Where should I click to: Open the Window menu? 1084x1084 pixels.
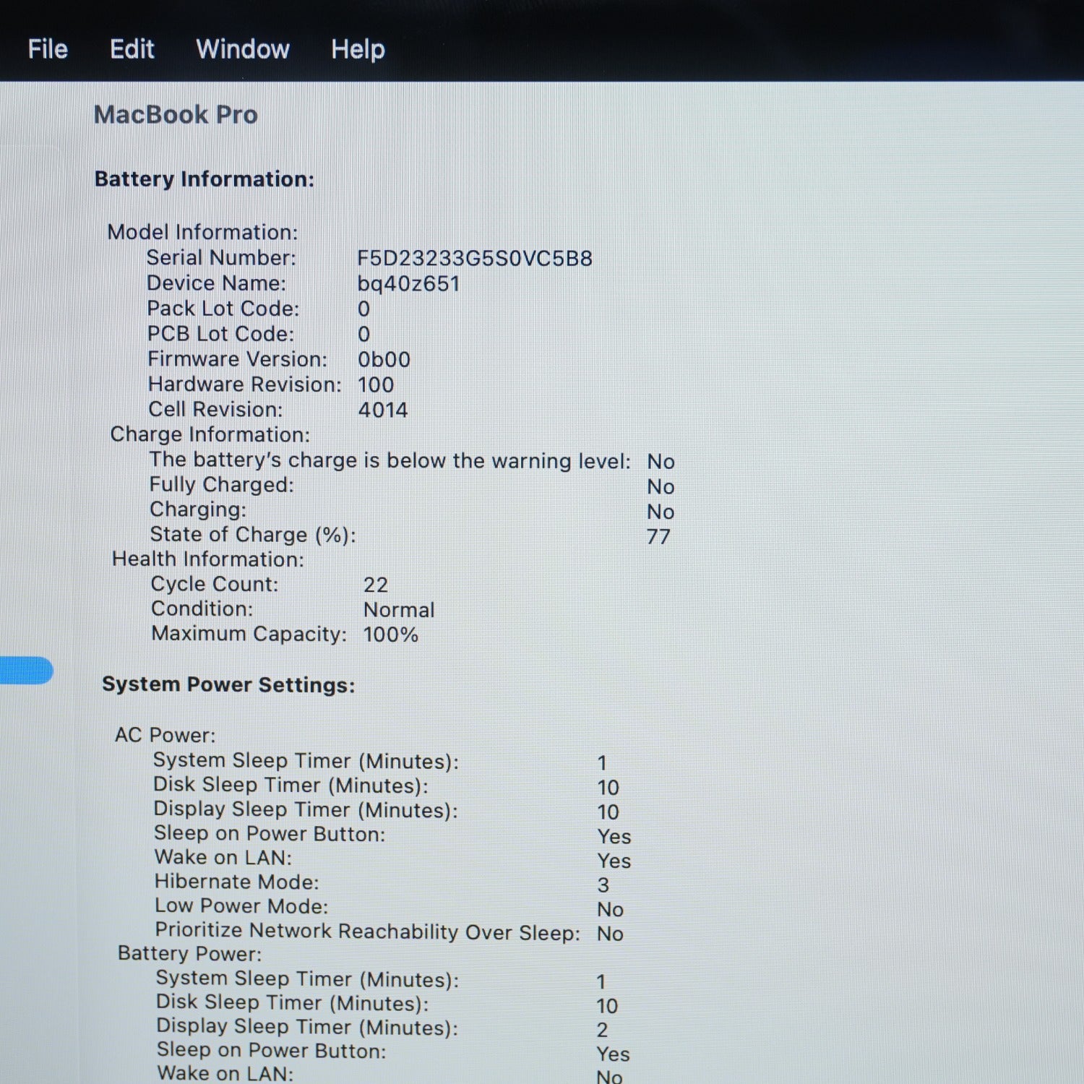click(x=243, y=49)
